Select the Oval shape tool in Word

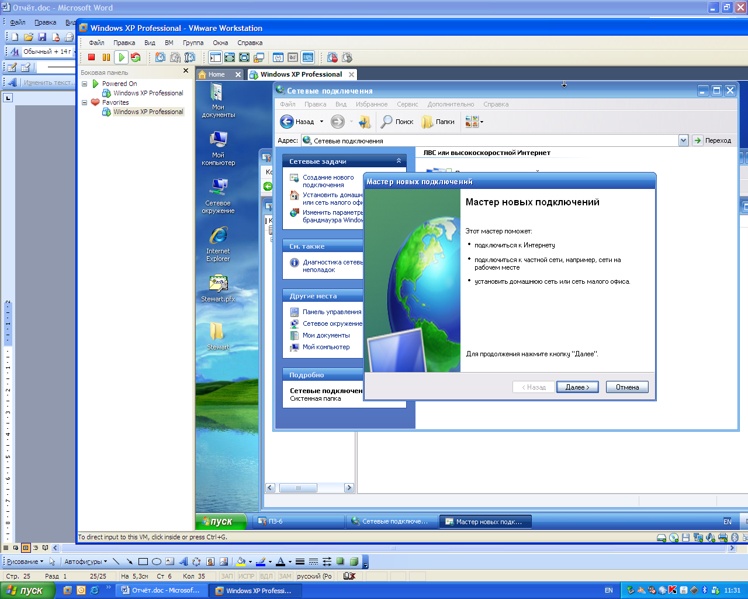tap(157, 562)
